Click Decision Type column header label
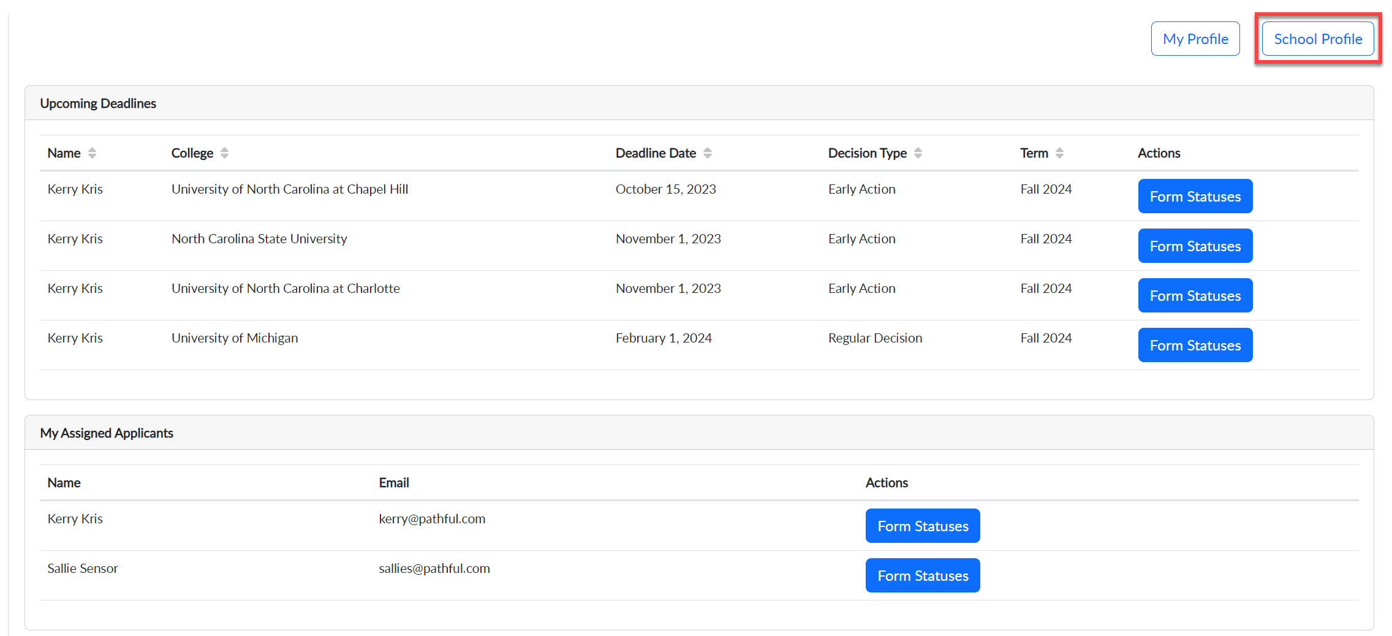 [x=867, y=153]
